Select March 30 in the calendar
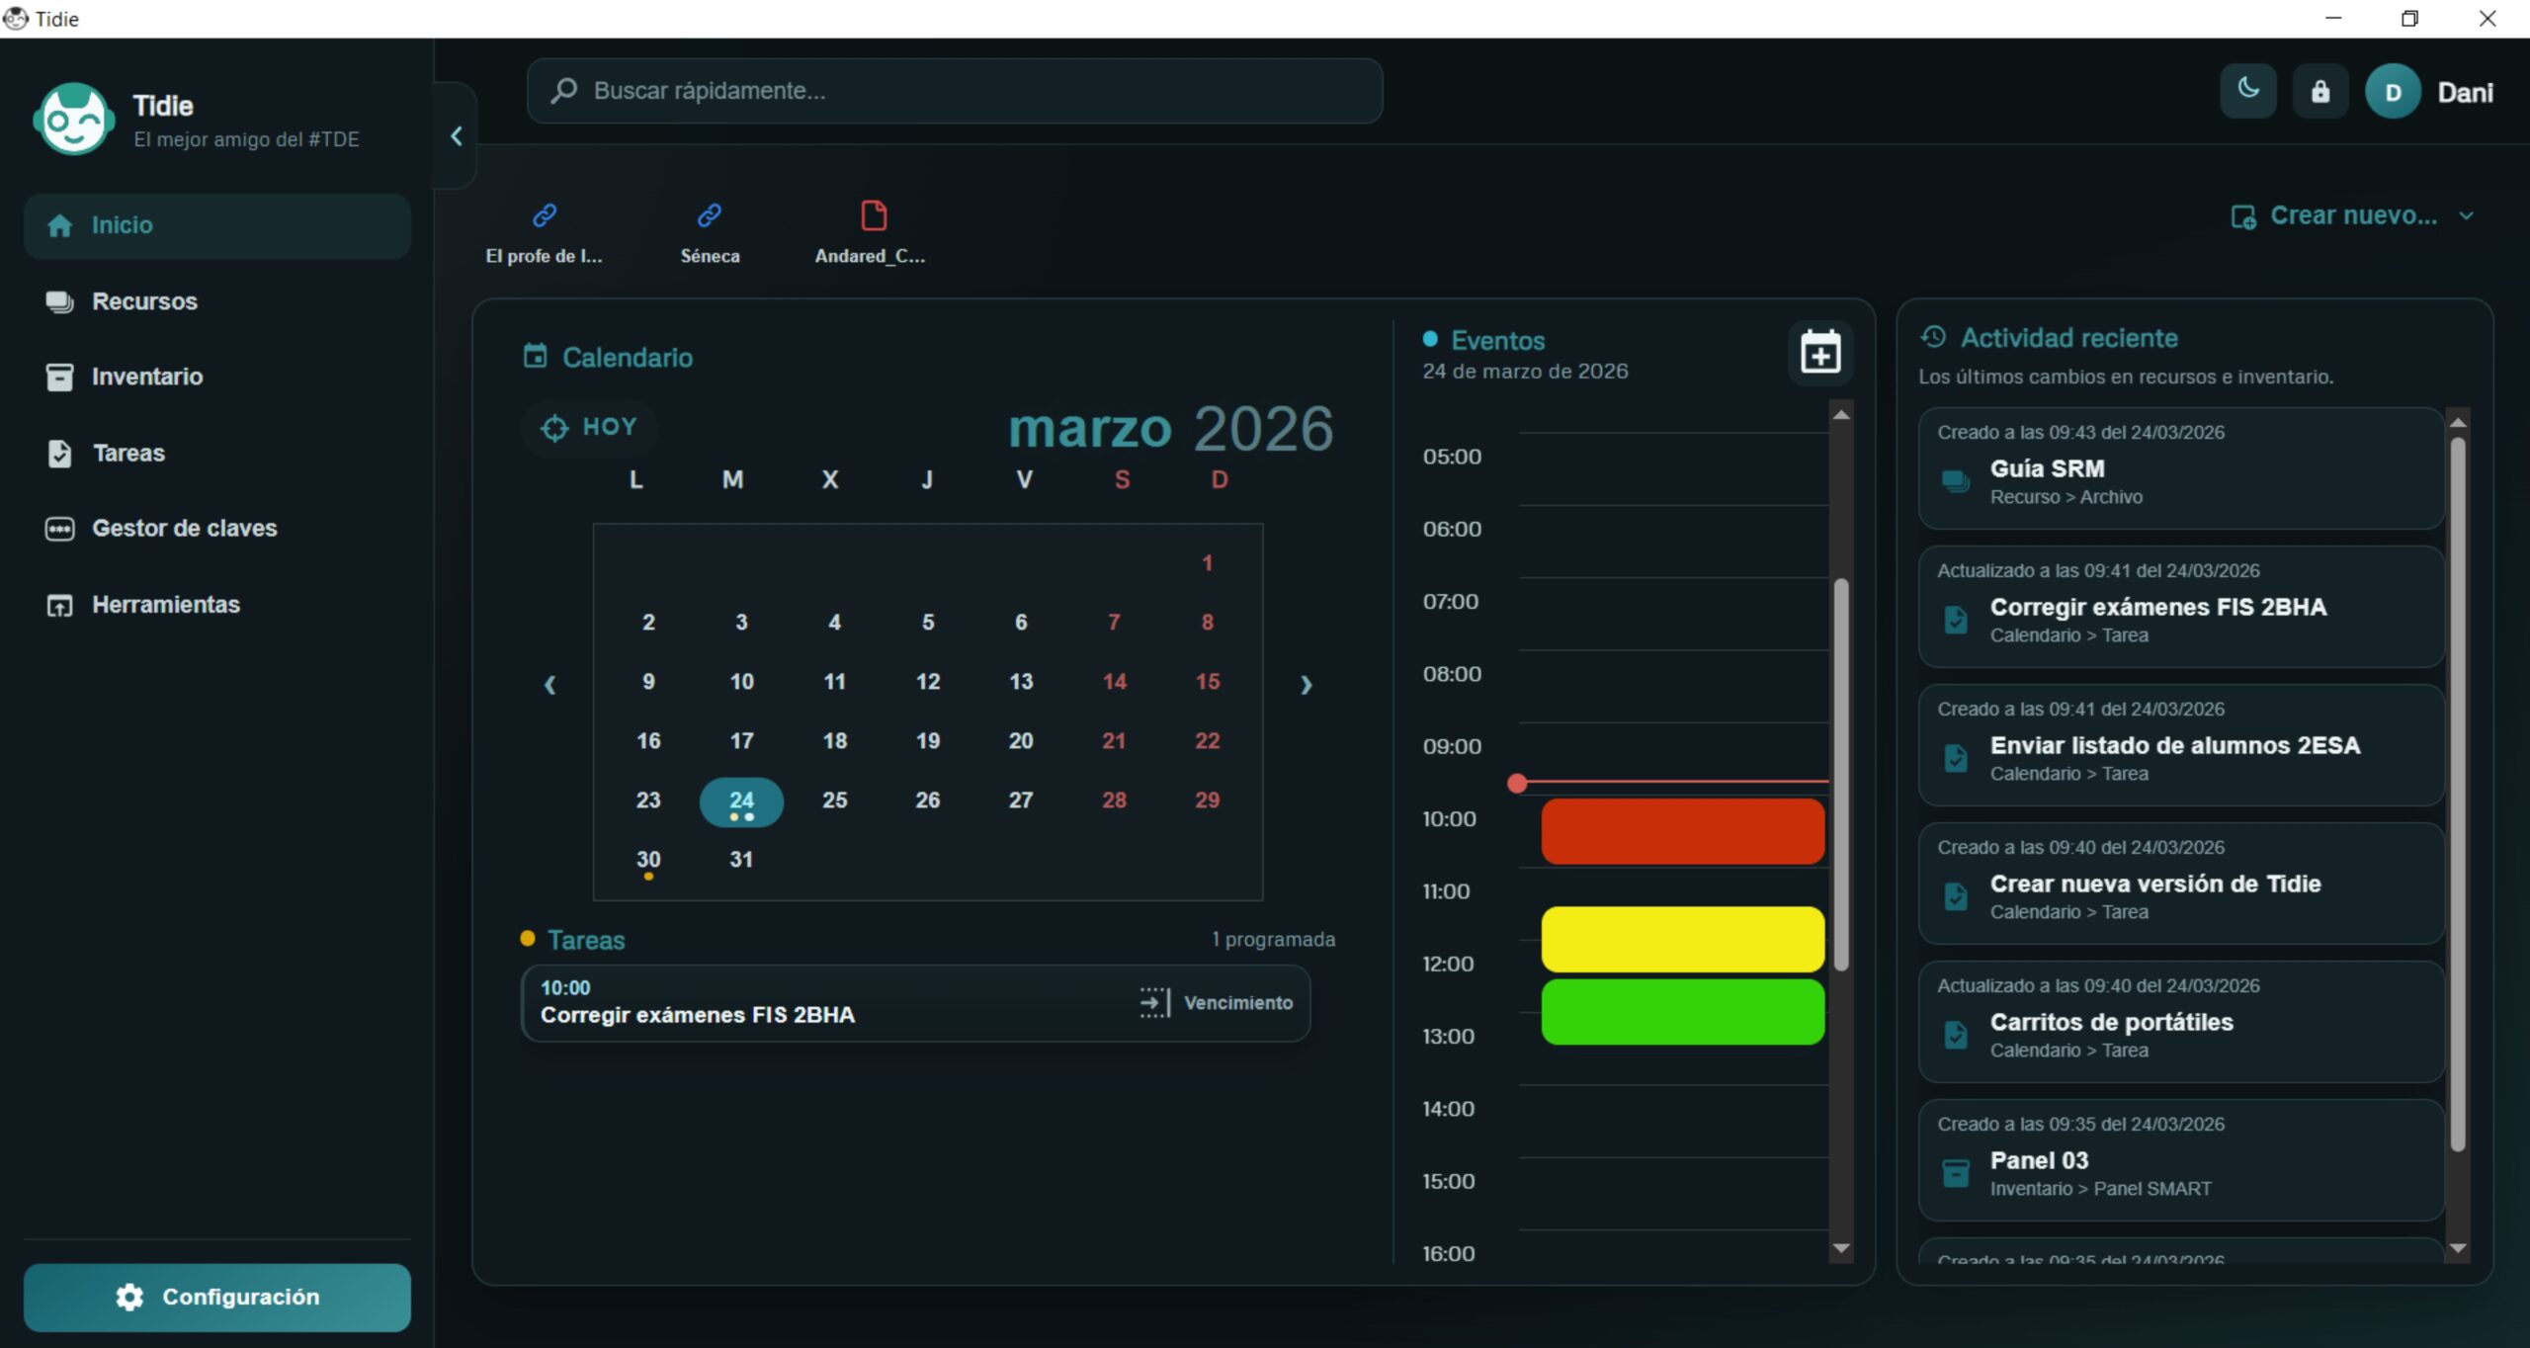Viewport: 2530px width, 1348px height. [648, 859]
